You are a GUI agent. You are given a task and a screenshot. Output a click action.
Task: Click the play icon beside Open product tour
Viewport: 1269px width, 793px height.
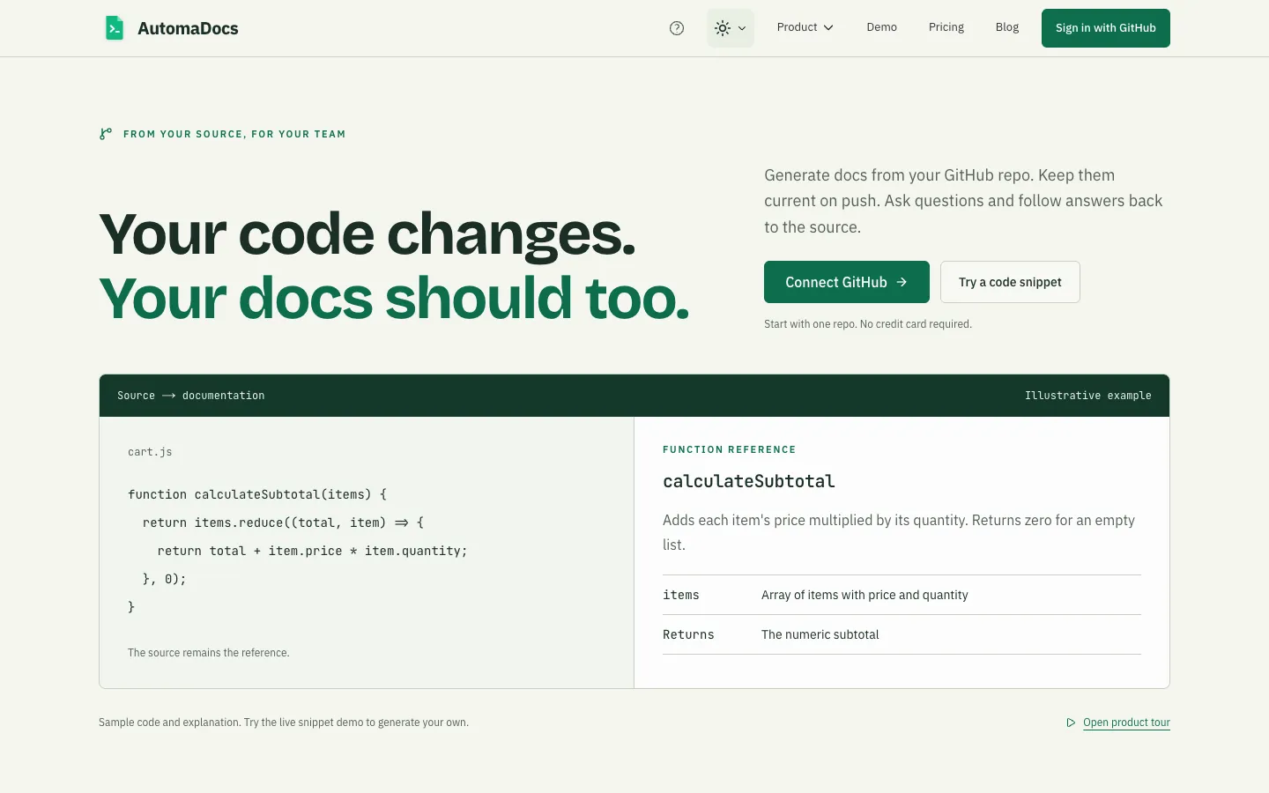click(1071, 723)
